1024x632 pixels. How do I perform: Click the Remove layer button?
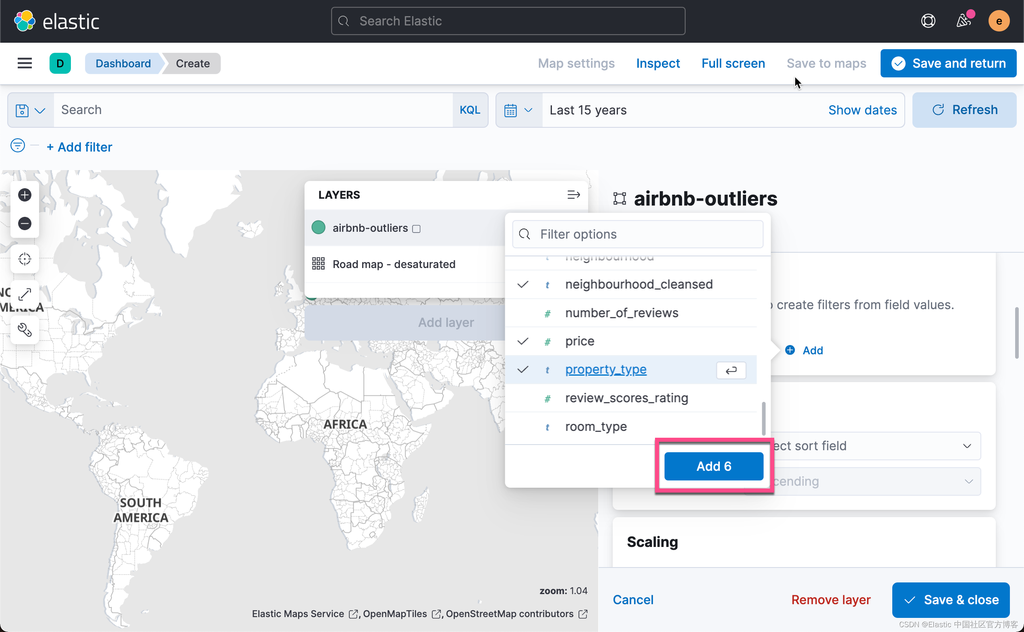pyautogui.click(x=831, y=600)
